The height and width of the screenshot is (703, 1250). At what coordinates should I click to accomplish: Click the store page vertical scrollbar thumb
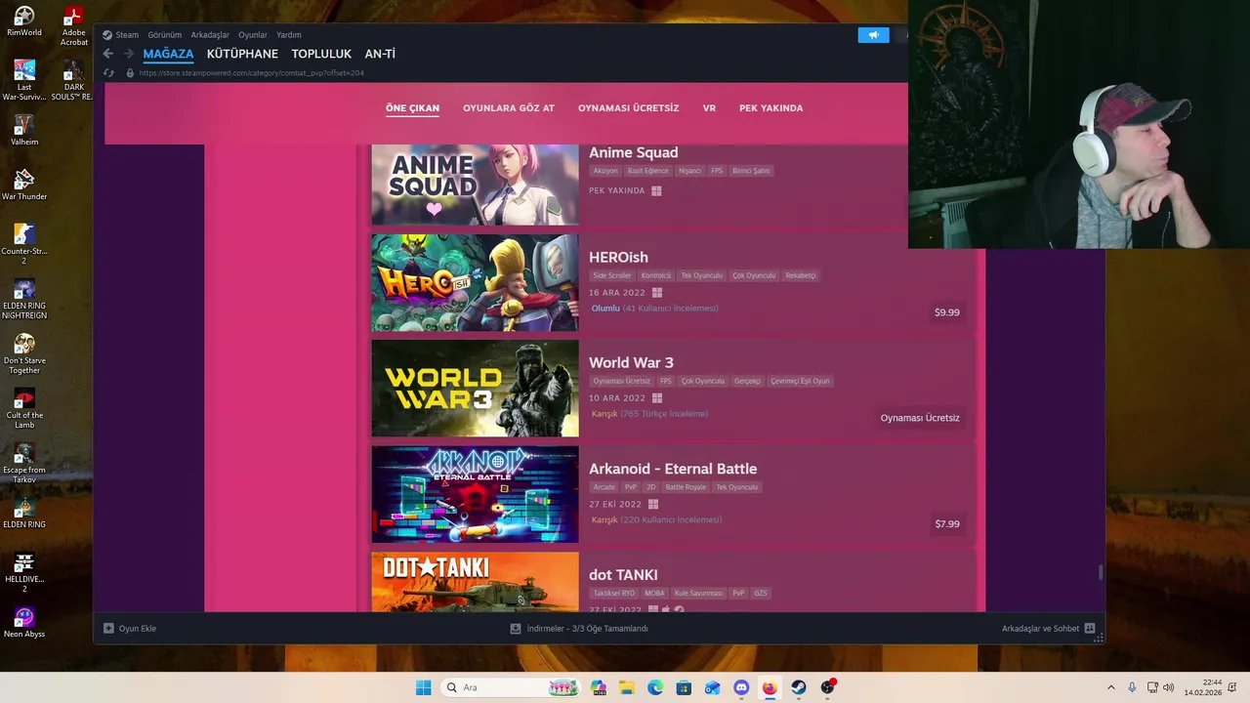pyautogui.click(x=1101, y=572)
